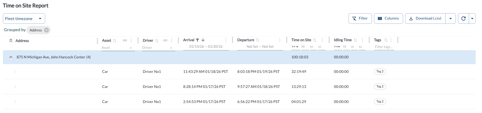This screenshot has height=113, width=482.
Task: Collapse the 875 N Michigan Ave group
Action: point(11,57)
